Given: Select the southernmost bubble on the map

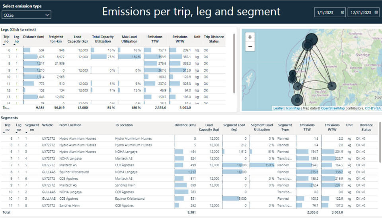Looking at the screenshot, I should point(297,101).
